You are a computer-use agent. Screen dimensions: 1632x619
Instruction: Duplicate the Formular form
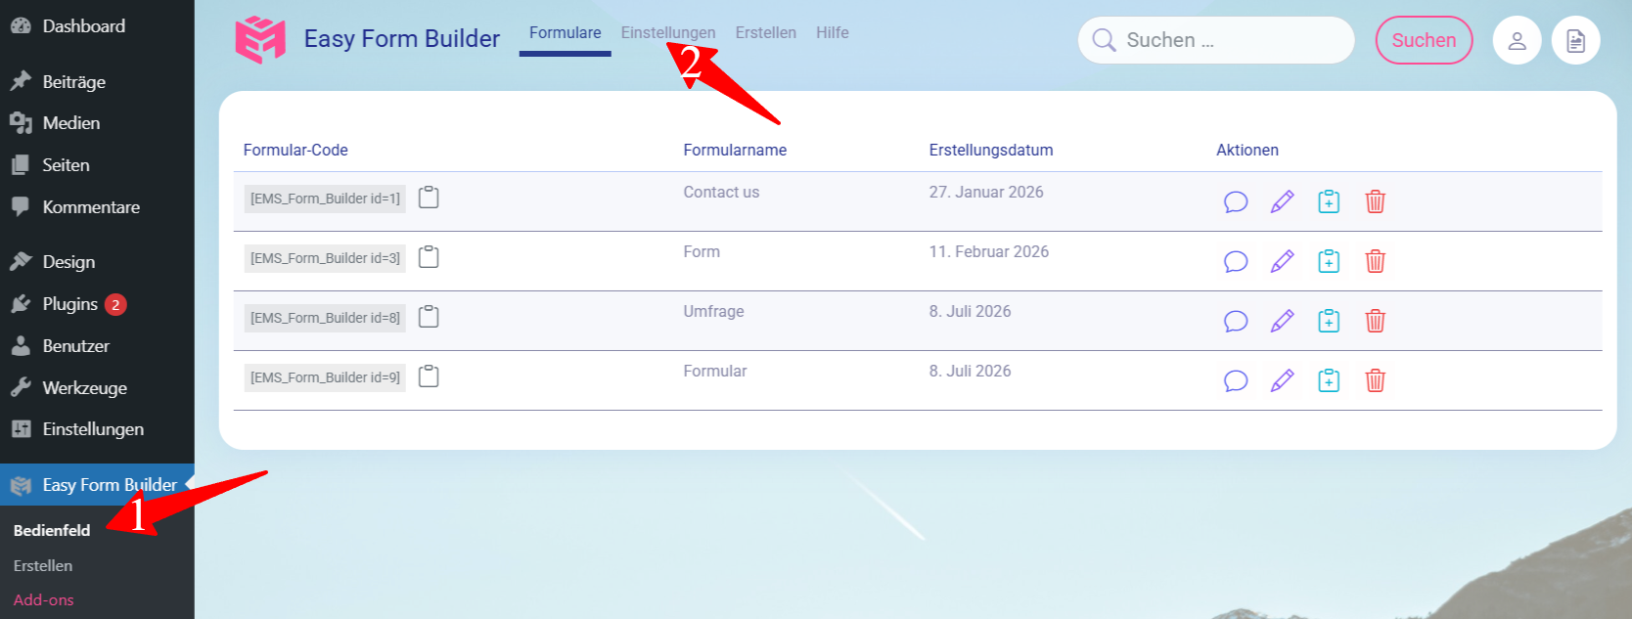point(1329,380)
